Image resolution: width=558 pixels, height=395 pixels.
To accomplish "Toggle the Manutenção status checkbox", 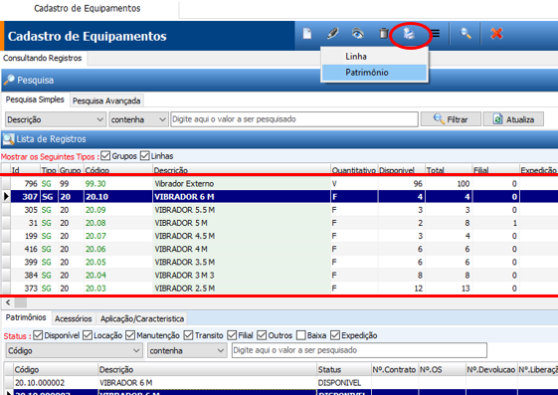I will [130, 335].
